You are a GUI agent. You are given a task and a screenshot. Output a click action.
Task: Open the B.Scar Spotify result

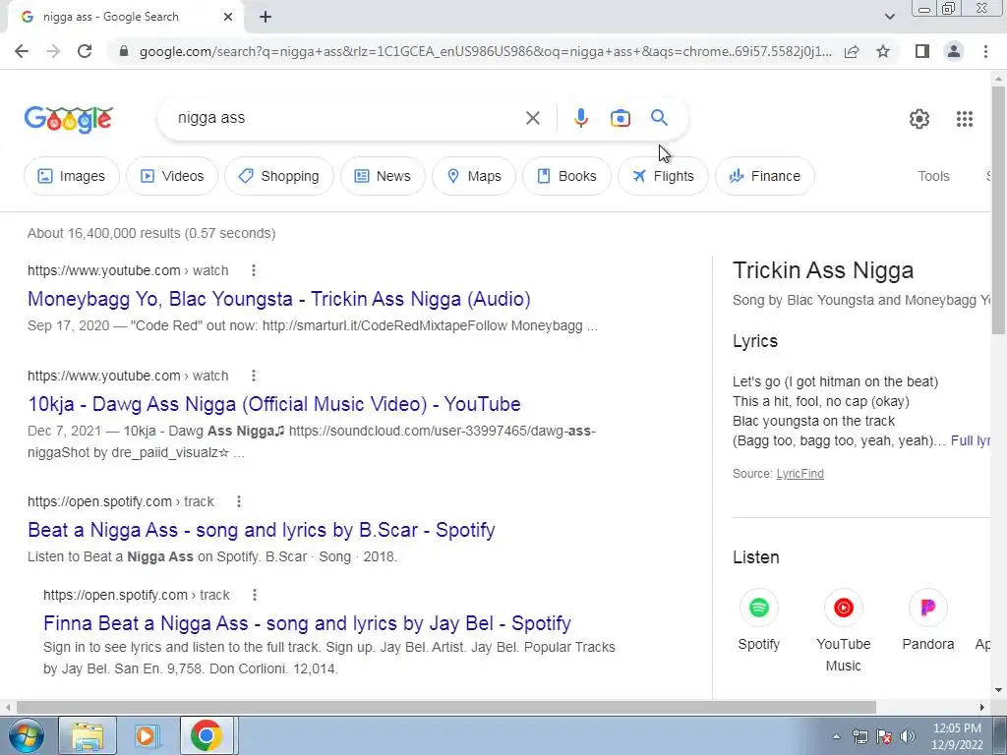262,530
